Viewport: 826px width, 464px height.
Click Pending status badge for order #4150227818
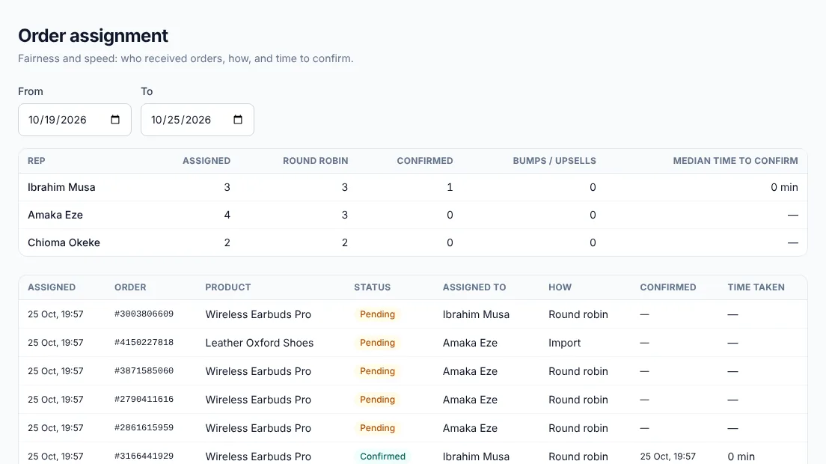tap(377, 343)
